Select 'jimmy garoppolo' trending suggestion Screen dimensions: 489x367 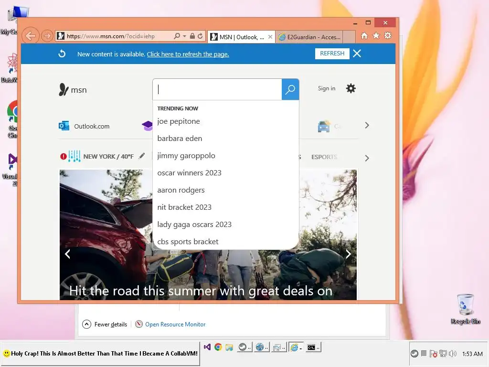226,155
